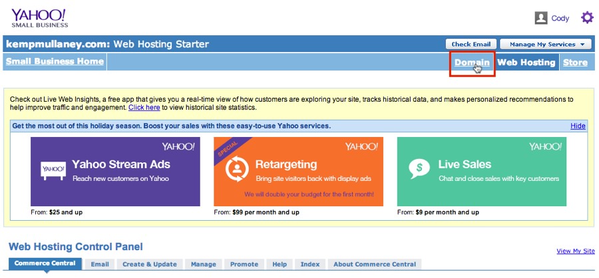
Task: Switch to the About Commerce Central tab
Action: (x=374, y=264)
